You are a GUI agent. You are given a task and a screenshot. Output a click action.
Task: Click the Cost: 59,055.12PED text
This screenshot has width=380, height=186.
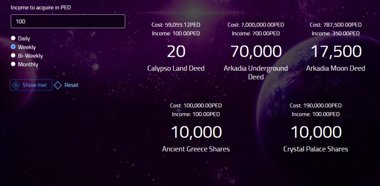click(x=176, y=25)
